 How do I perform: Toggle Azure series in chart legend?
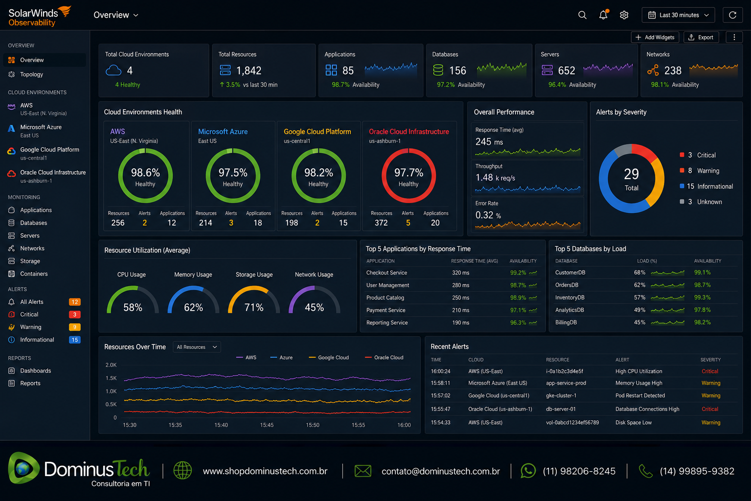(281, 358)
